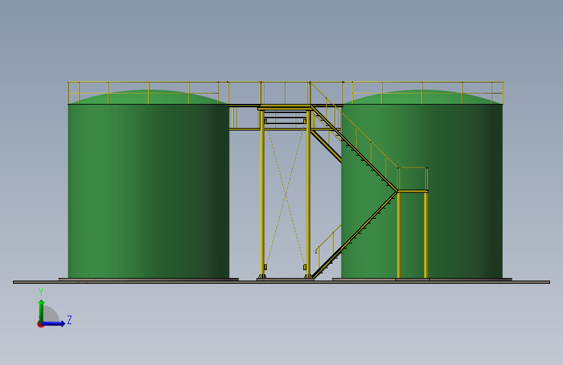563x365 pixels.
Task: Select the left green storage tank
Action: [x=148, y=184]
